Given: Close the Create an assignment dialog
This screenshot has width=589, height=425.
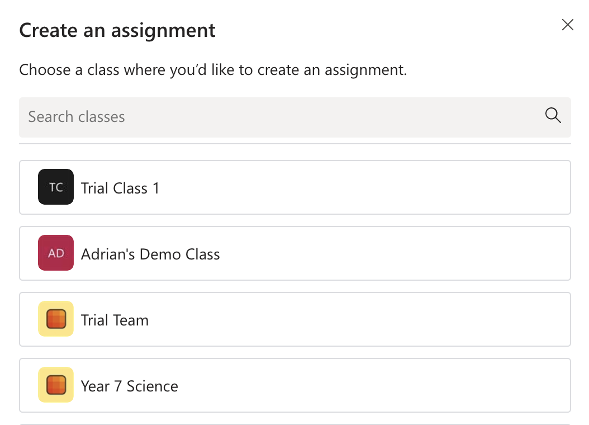Looking at the screenshot, I should [x=568, y=25].
